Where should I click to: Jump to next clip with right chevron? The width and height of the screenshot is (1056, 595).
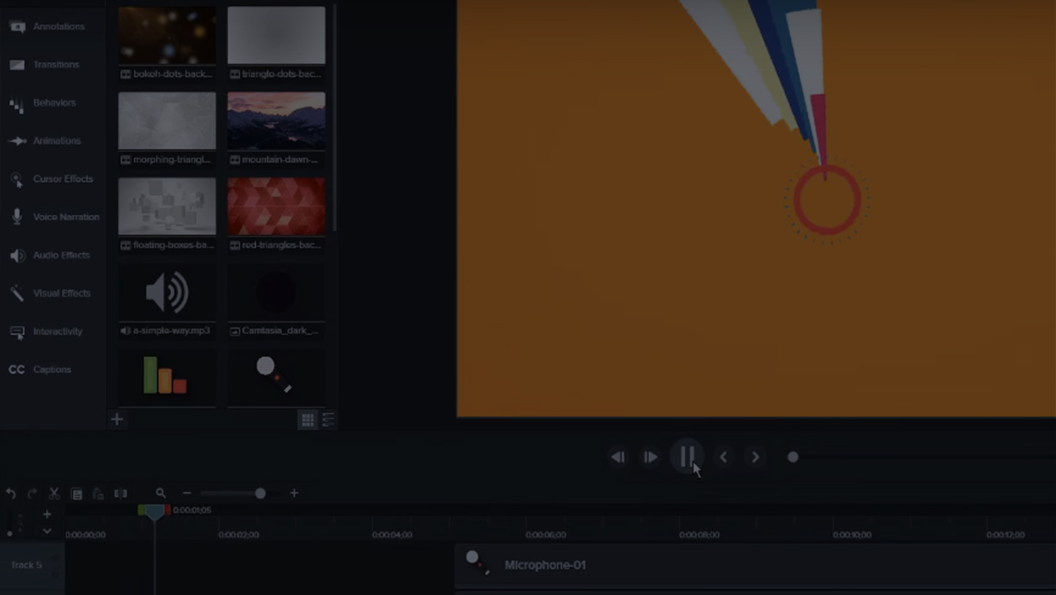click(x=755, y=457)
